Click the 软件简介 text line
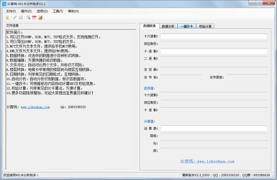 coord(14,32)
